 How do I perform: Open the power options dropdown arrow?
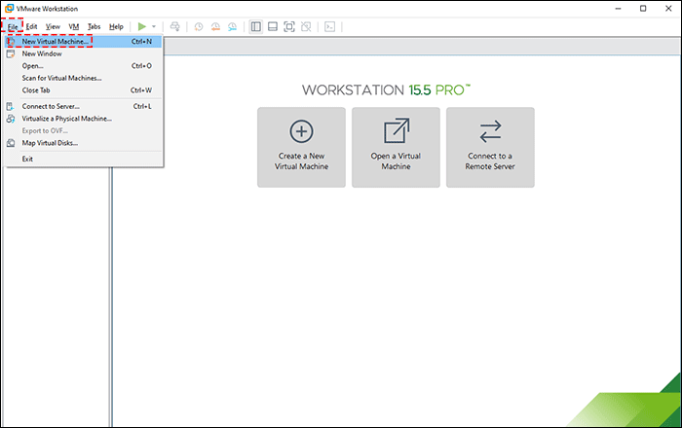pyautogui.click(x=154, y=27)
